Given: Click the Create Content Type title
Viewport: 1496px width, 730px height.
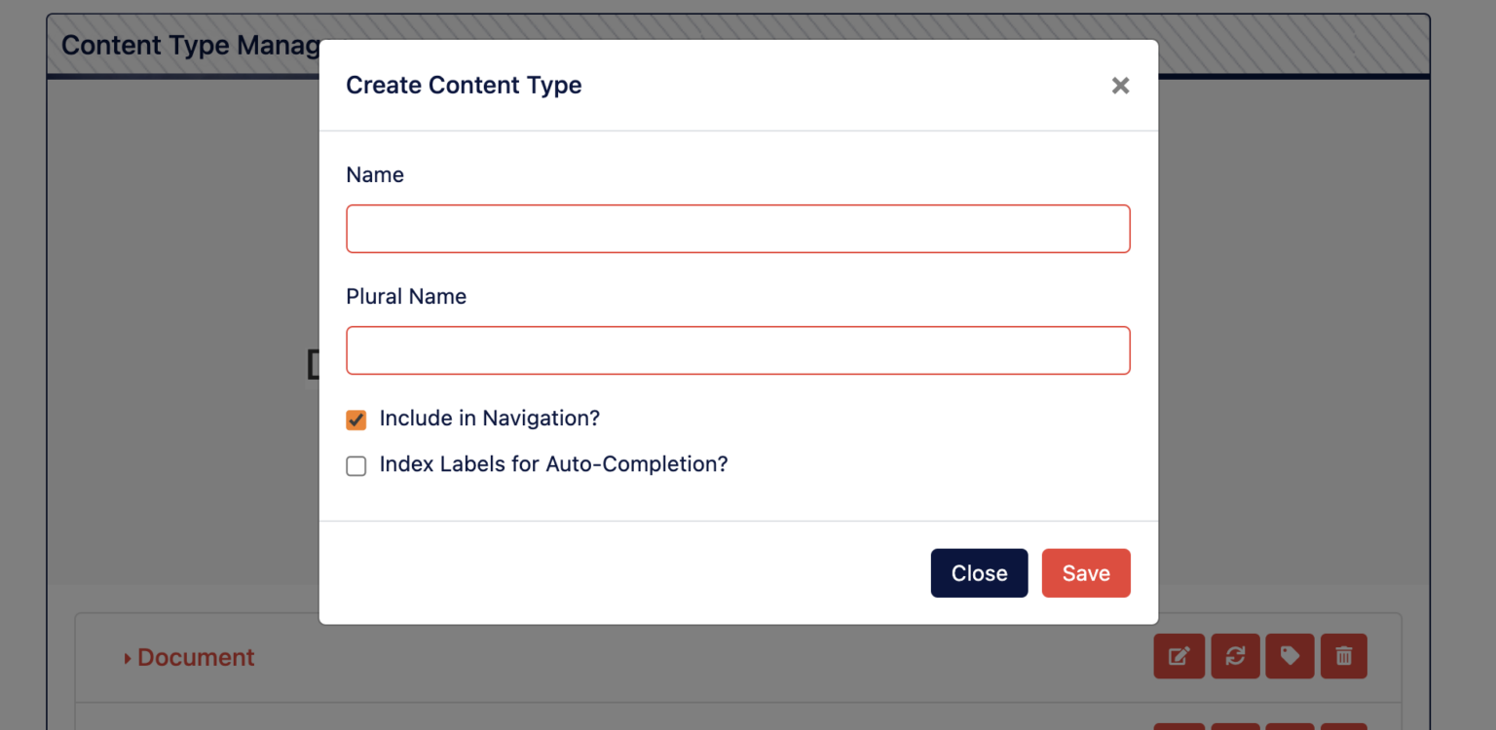Looking at the screenshot, I should (x=464, y=85).
